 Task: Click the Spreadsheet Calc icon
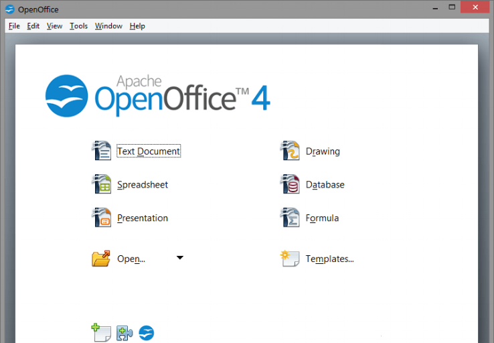102,184
